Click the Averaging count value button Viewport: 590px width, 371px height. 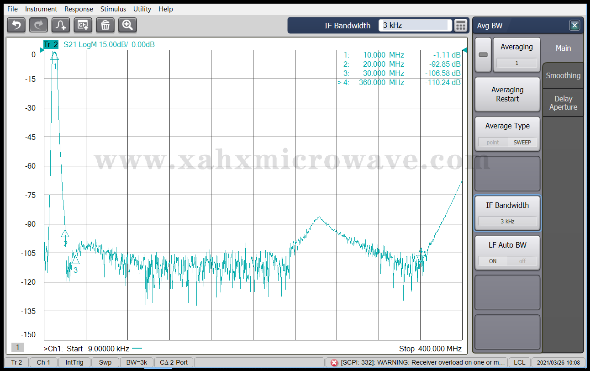coord(516,63)
